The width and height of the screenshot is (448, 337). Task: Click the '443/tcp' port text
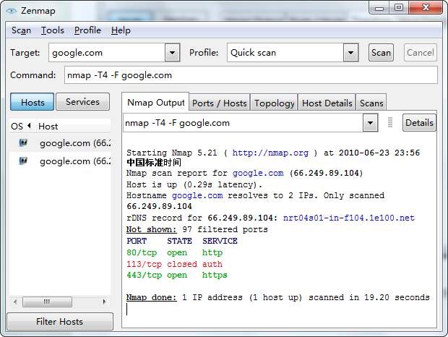tap(144, 275)
